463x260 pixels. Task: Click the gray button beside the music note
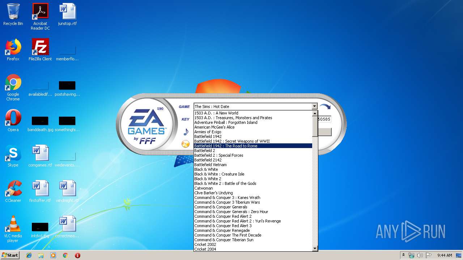[x=324, y=132]
